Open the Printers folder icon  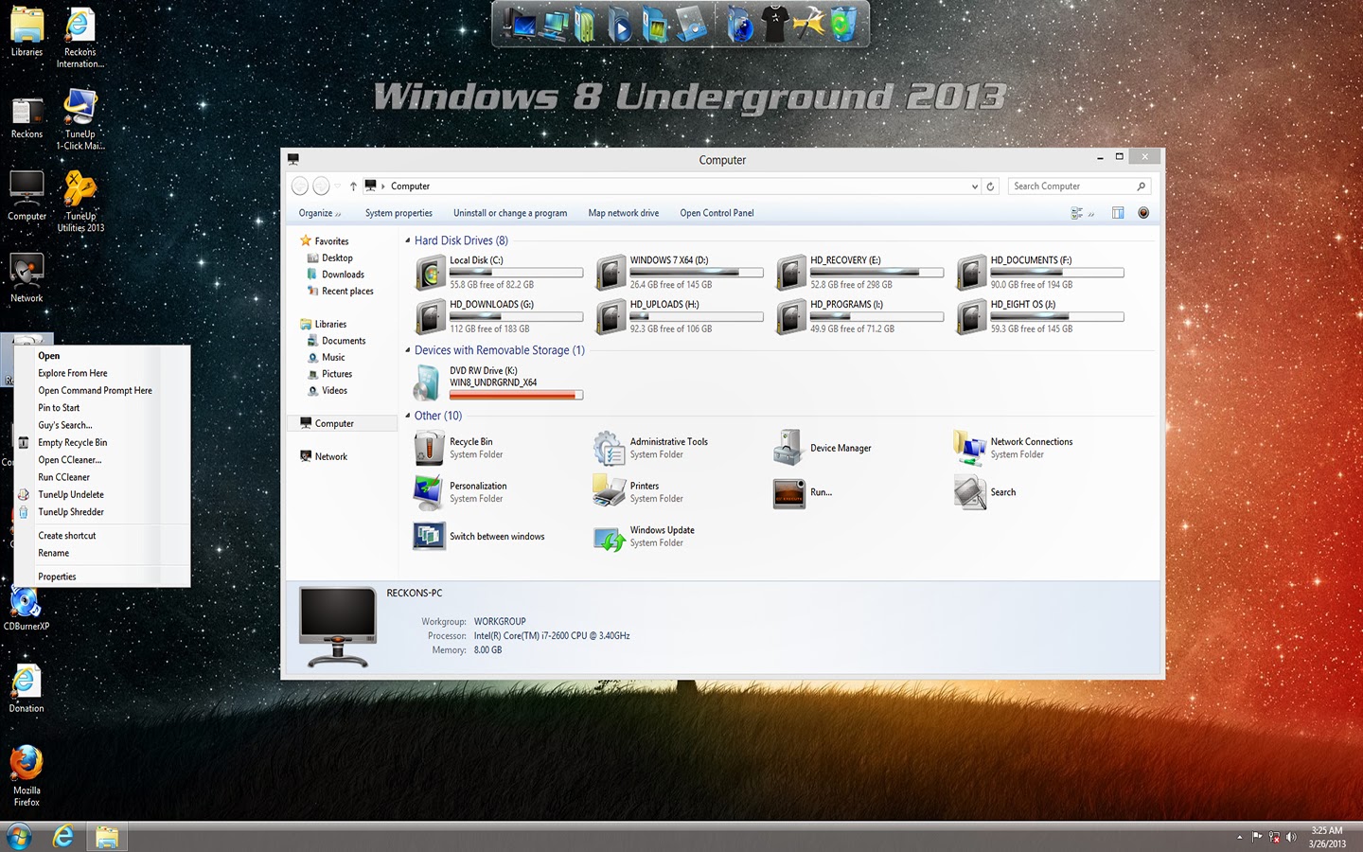[610, 492]
